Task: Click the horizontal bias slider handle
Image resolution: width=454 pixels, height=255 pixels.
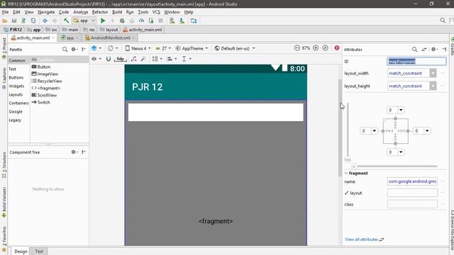Action: (353, 166)
